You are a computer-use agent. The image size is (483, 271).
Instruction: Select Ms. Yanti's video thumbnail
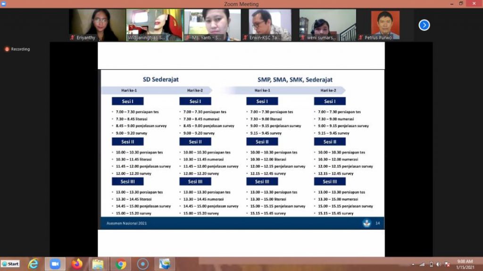pyautogui.click(x=212, y=25)
